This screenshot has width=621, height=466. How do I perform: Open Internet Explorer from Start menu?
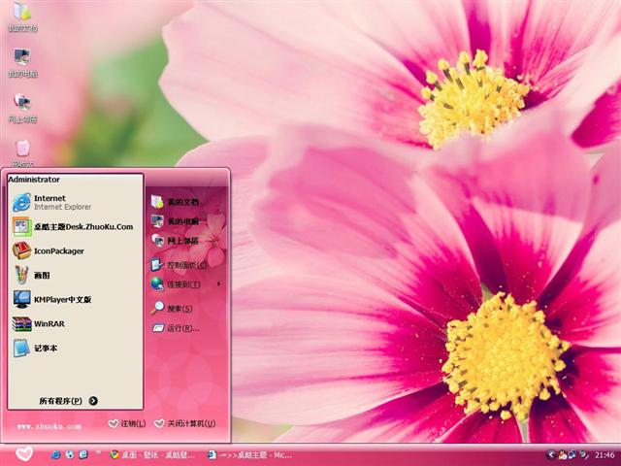pos(49,202)
